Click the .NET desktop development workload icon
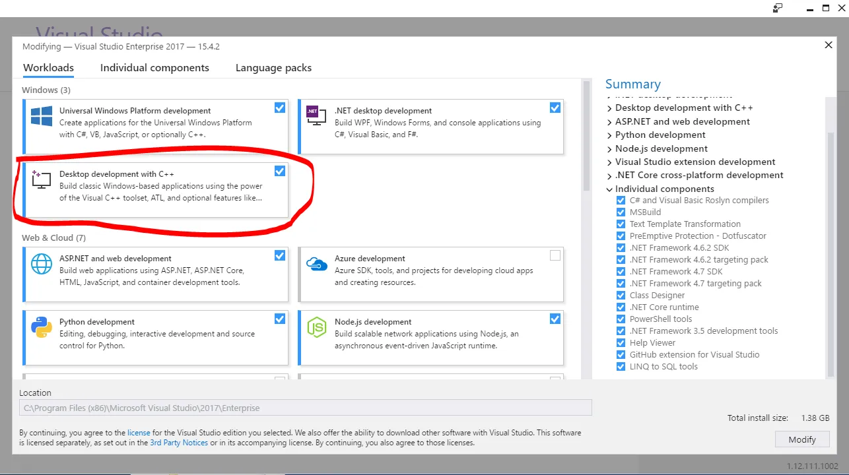 tap(316, 116)
